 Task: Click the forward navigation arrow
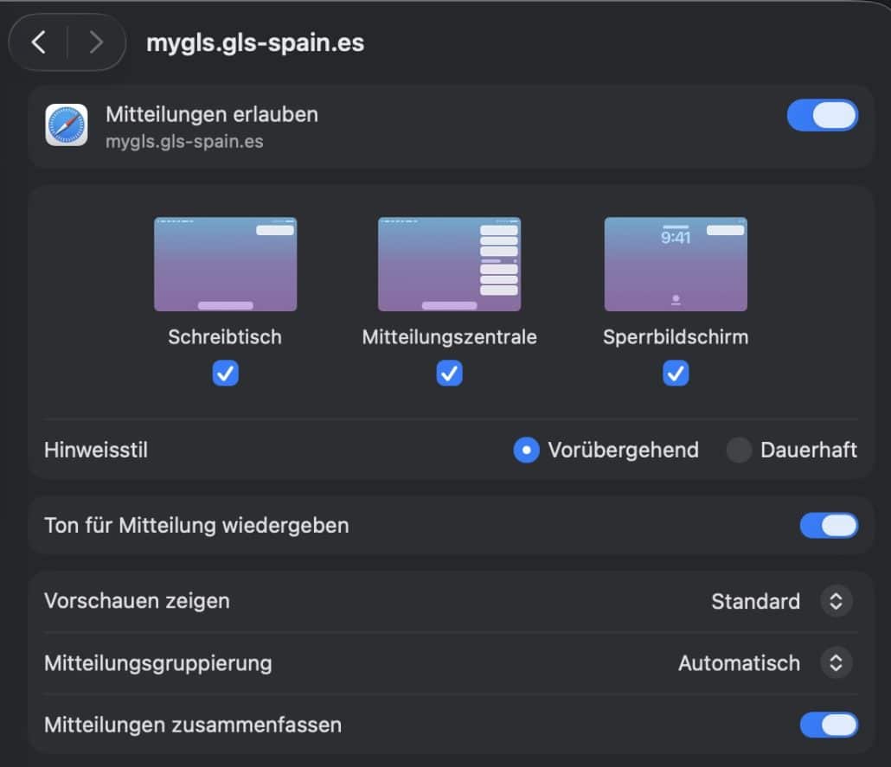pos(96,42)
